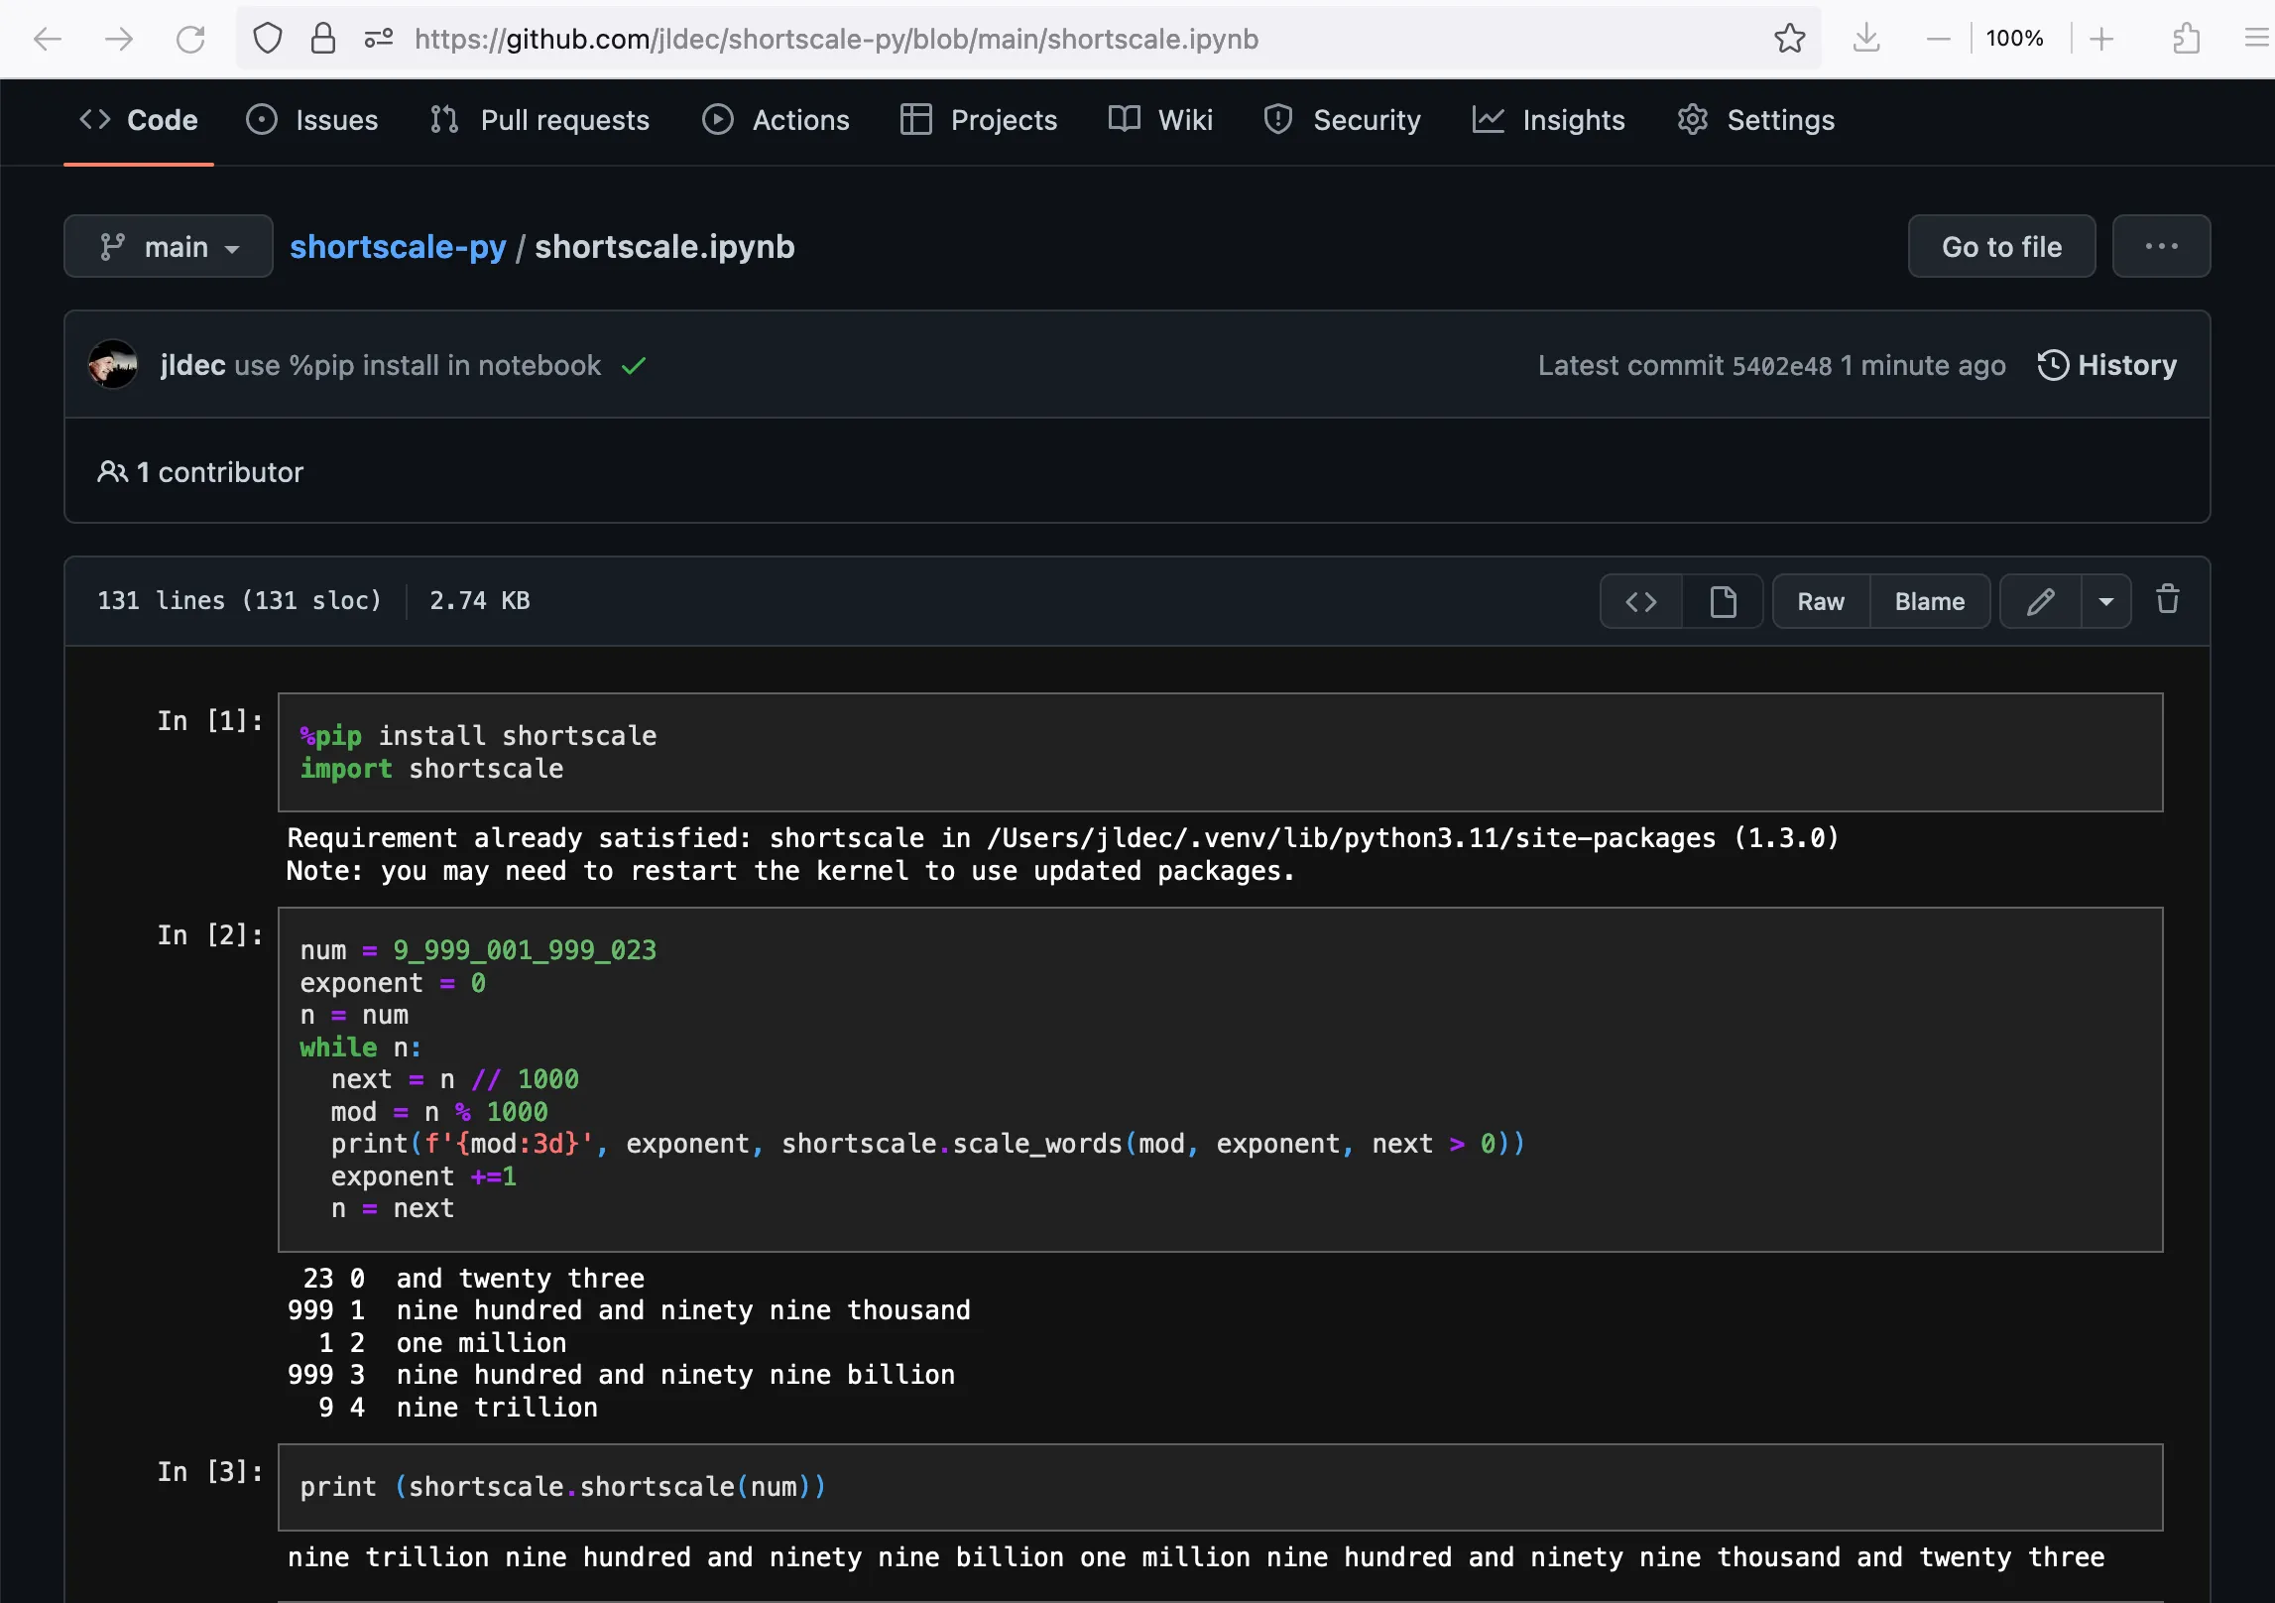Delete shortscale.ipynb using the trash icon

pos(2167,600)
